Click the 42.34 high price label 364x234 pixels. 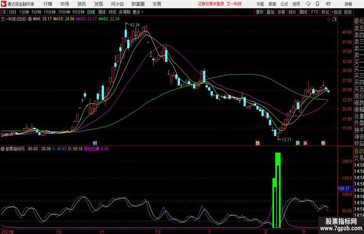(x=135, y=25)
